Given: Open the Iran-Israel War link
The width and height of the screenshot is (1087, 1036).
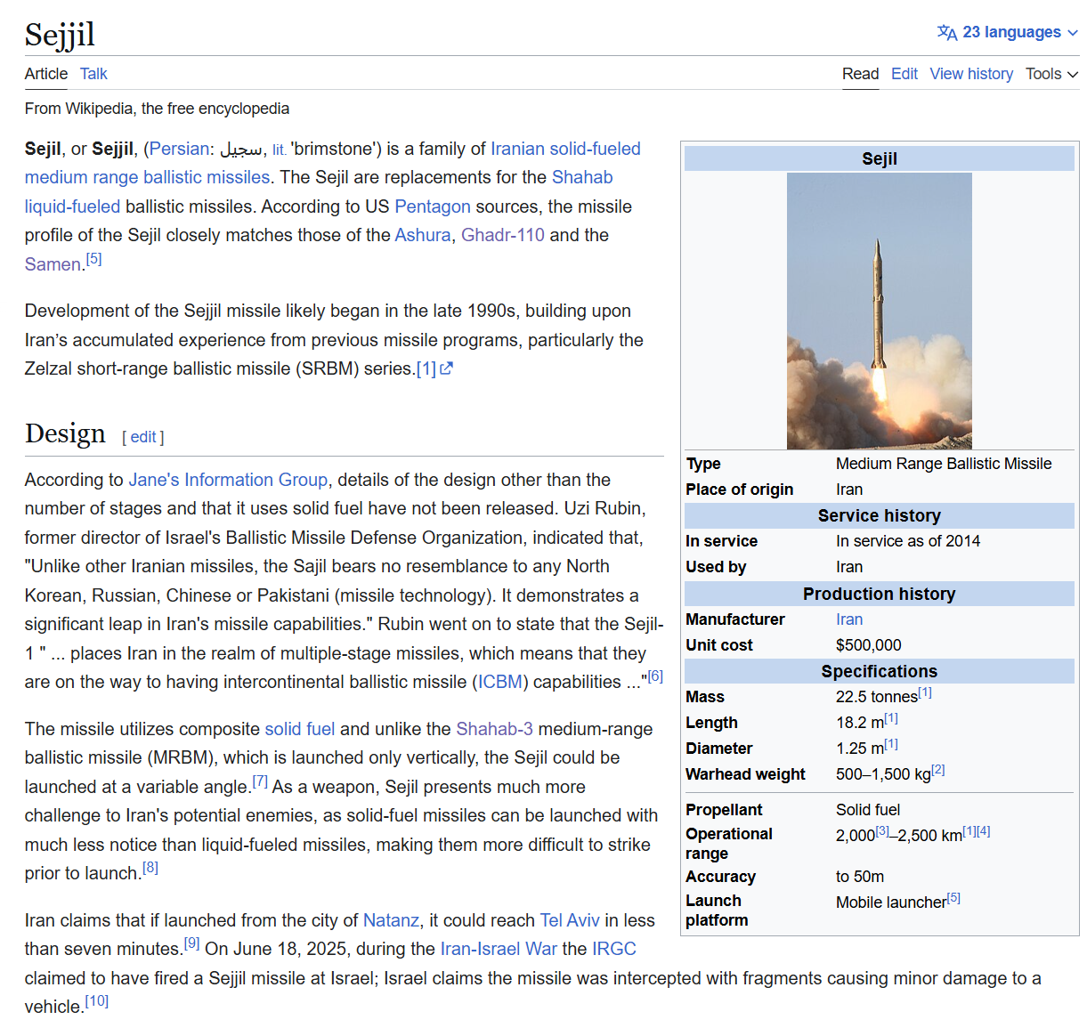Looking at the screenshot, I should point(499,949).
